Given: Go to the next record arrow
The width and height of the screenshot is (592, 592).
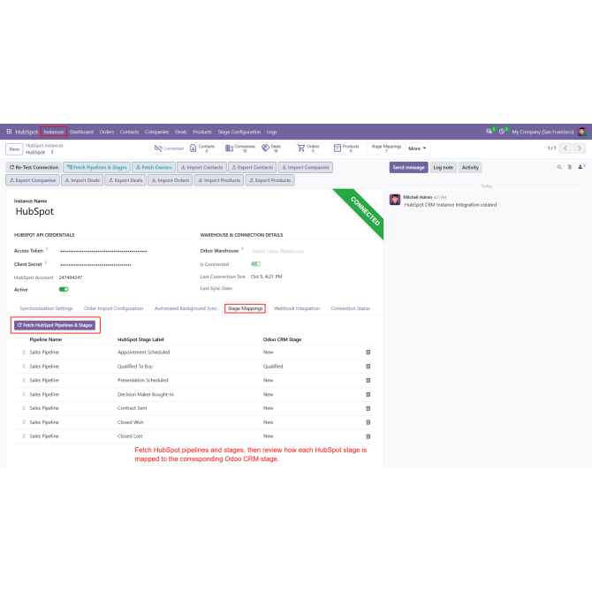Looking at the screenshot, I should pos(580,148).
